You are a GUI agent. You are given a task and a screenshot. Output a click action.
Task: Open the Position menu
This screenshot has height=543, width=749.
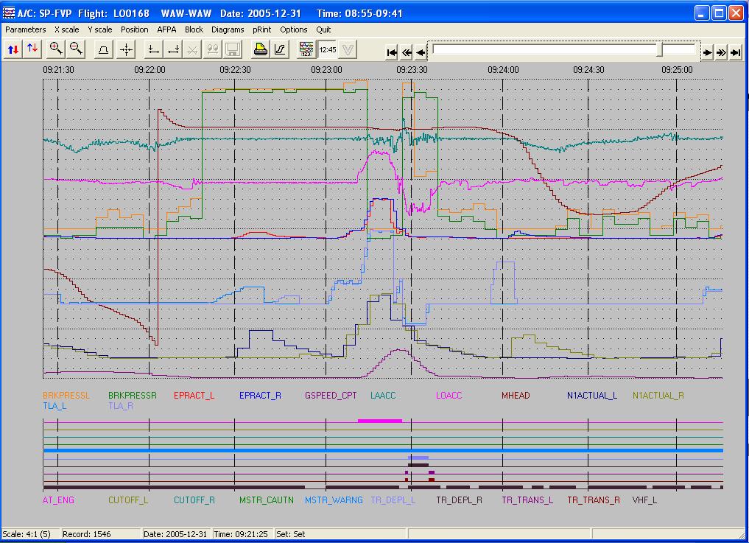[134, 29]
